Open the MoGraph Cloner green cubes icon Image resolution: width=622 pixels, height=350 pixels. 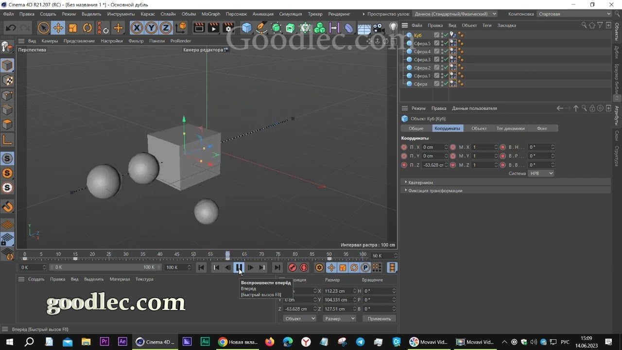coord(320,28)
